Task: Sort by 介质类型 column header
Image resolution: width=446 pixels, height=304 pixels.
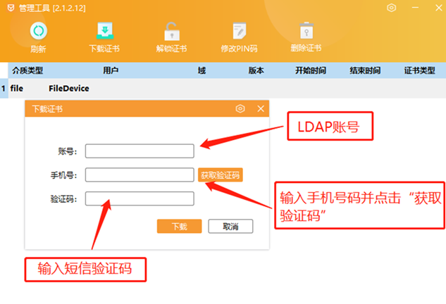Action: point(27,70)
